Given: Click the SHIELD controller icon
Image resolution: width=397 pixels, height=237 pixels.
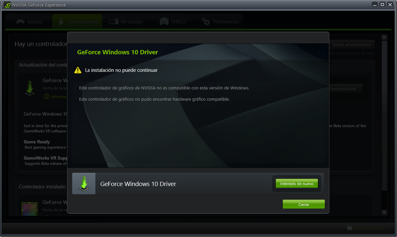Looking at the screenshot, I should click(164, 22).
